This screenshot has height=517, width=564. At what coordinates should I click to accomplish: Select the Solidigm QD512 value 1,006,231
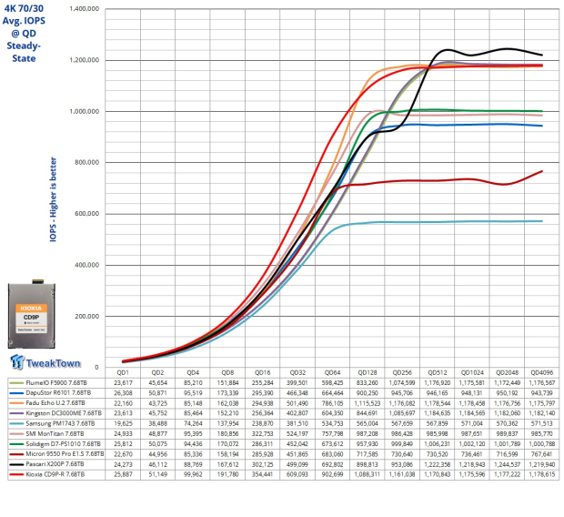pos(437,444)
